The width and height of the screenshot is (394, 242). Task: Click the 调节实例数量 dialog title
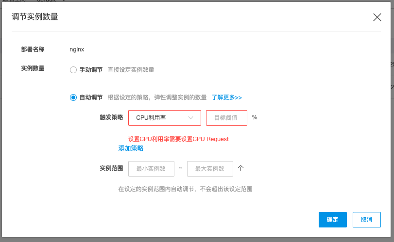[x=35, y=17]
